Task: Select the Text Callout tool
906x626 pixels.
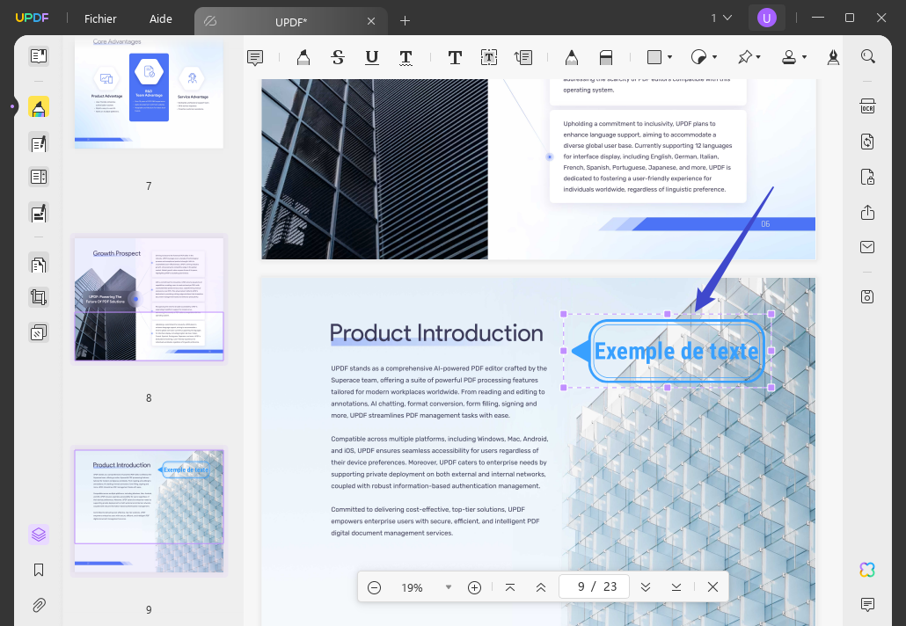Action: tap(523, 57)
